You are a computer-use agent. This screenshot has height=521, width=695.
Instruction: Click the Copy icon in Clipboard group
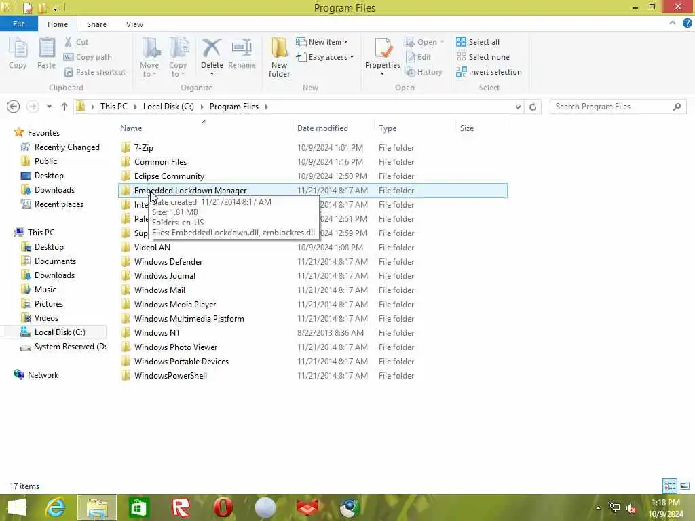click(18, 53)
